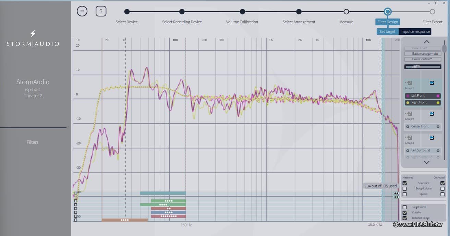Viewport: 450px width, 236px height.
Task: Select Dirac Live option
Action: 423,48
